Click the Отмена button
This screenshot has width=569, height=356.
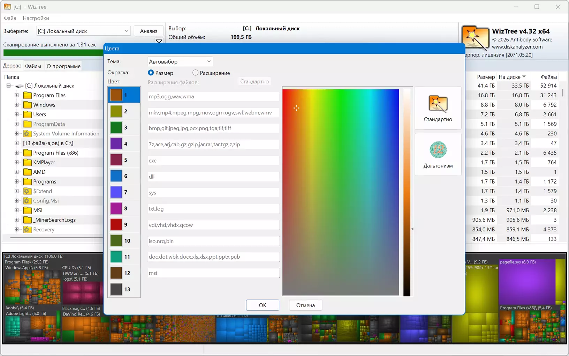(x=305, y=305)
